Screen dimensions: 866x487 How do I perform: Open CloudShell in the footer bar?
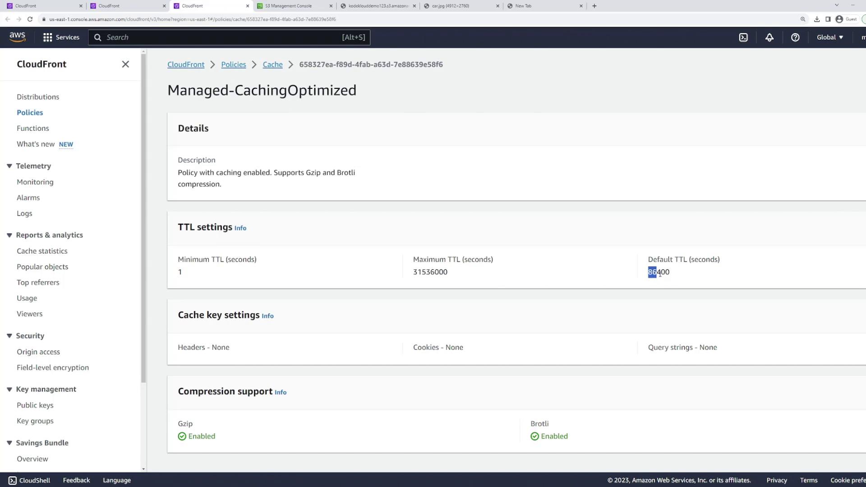(x=29, y=480)
